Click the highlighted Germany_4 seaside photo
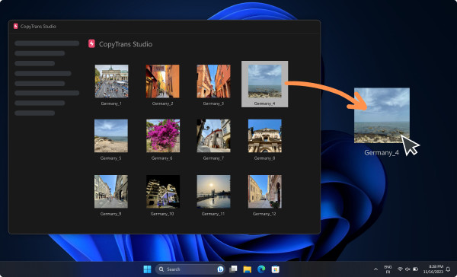This screenshot has height=277, width=457. click(x=264, y=81)
